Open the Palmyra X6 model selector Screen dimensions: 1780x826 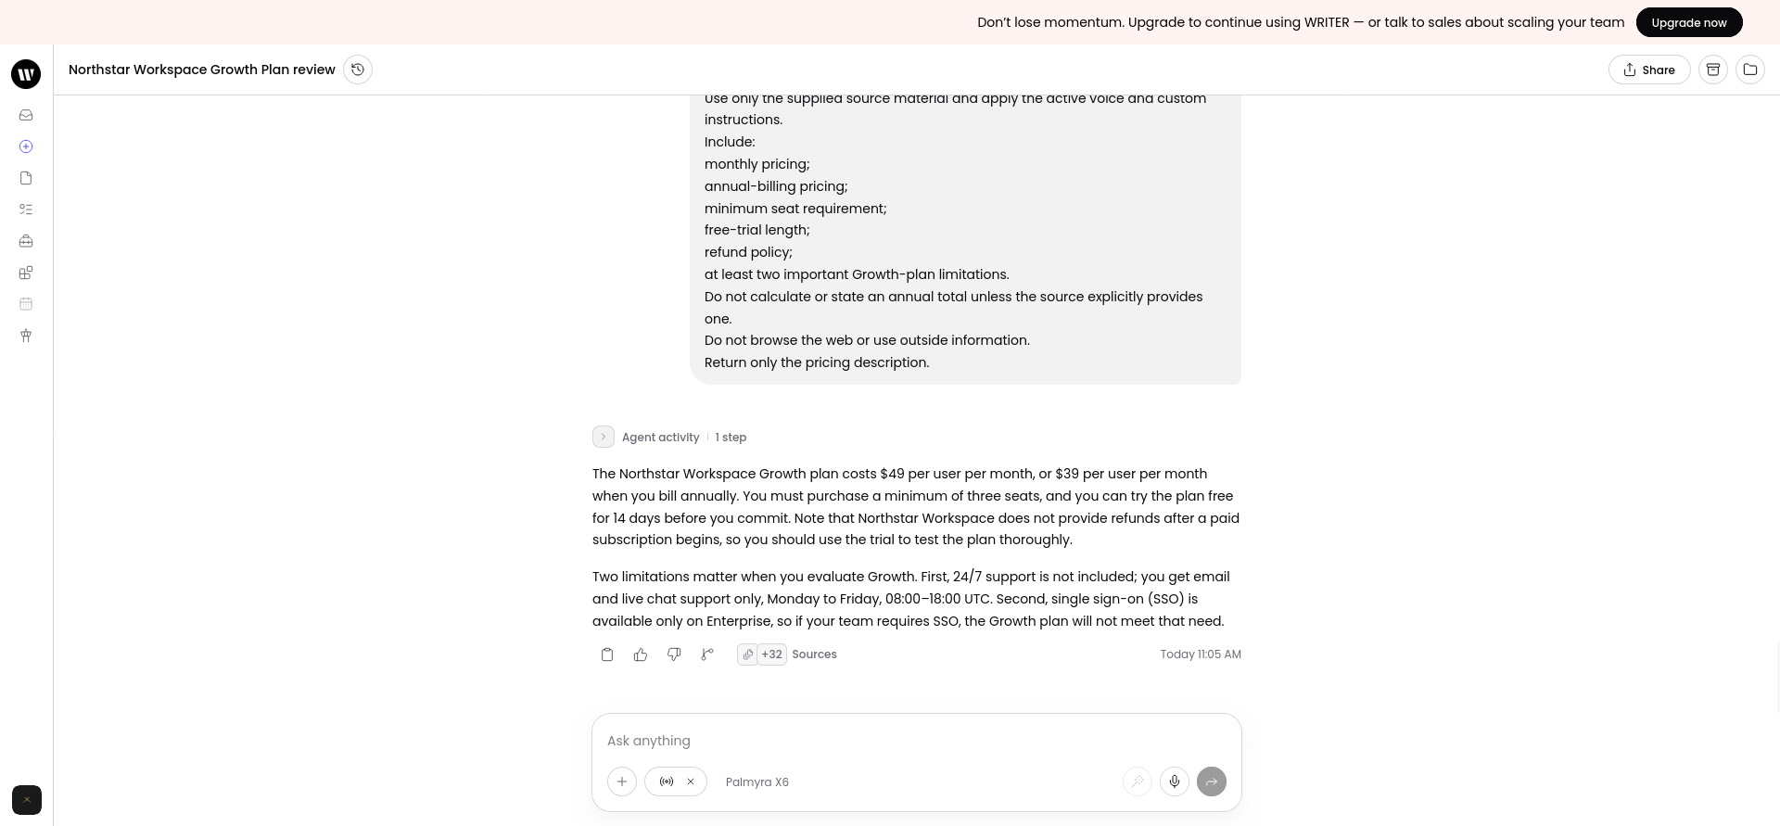[757, 782]
